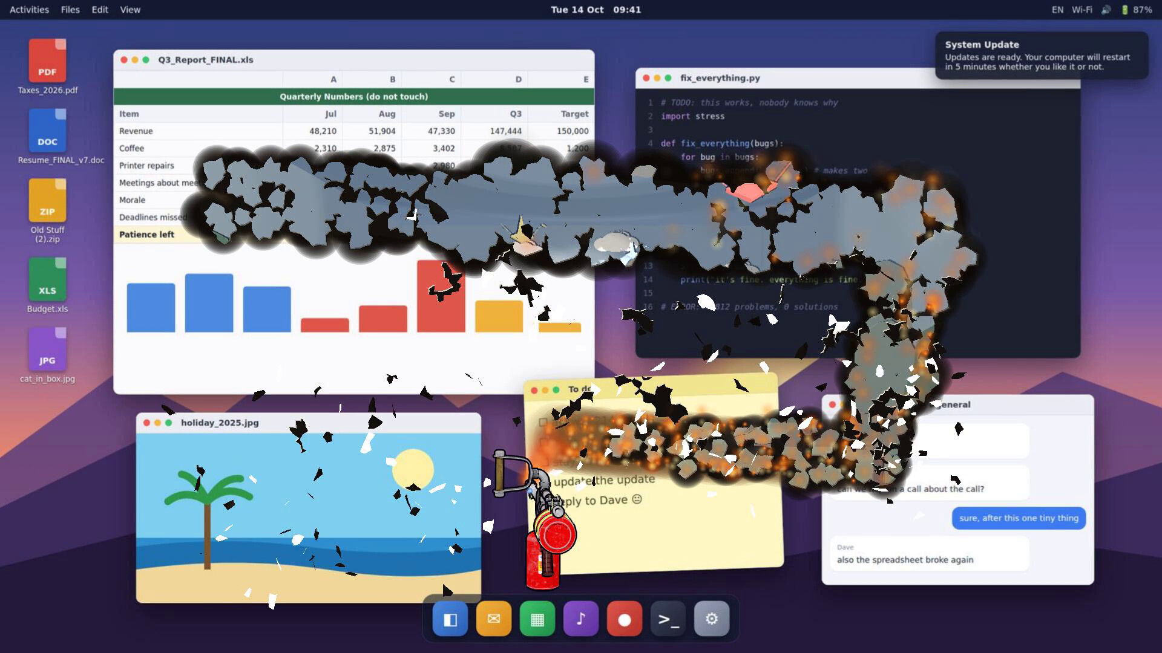
Task: Open the clock showing Tue 14 Oct 09:41
Action: (x=596, y=10)
